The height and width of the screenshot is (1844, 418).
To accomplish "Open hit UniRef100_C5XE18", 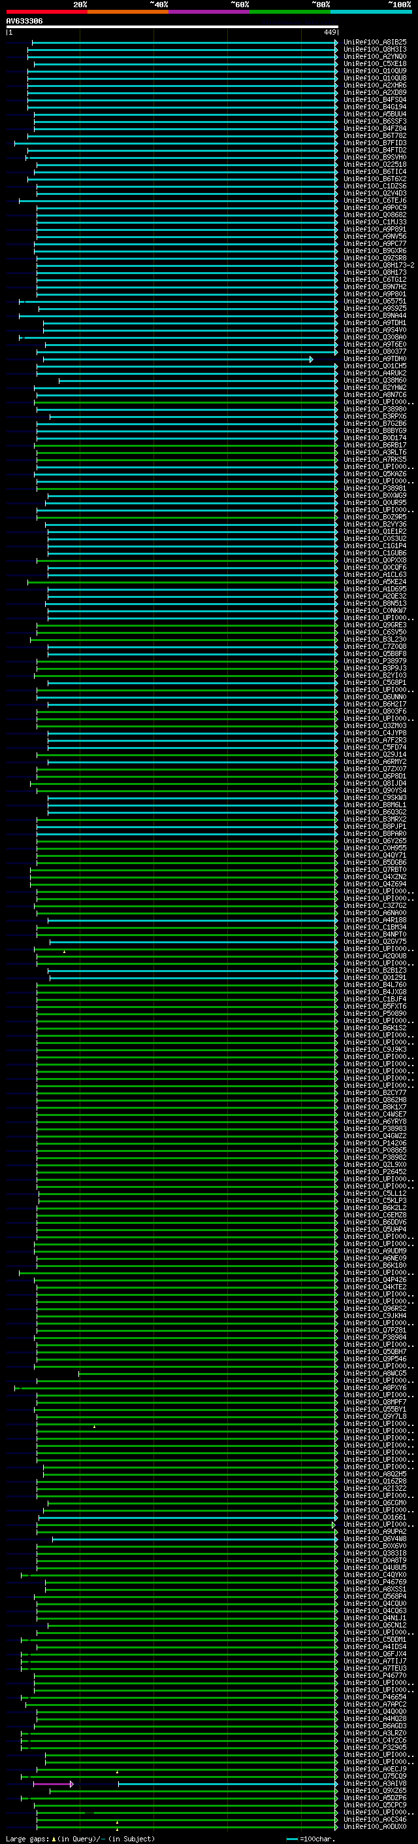I will point(375,63).
